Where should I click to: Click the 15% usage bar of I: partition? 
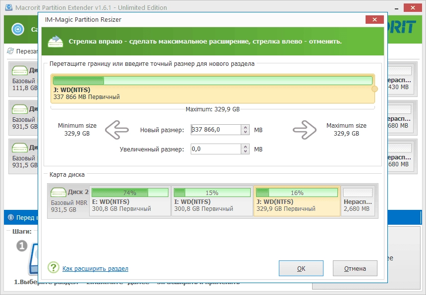(x=212, y=193)
